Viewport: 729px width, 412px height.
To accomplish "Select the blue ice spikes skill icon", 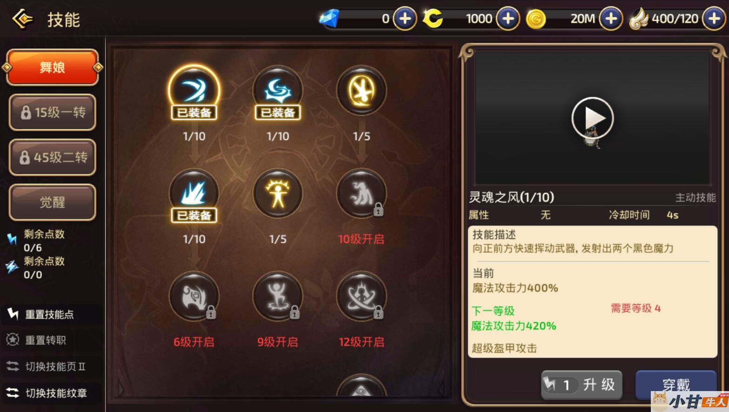I will 194,193.
